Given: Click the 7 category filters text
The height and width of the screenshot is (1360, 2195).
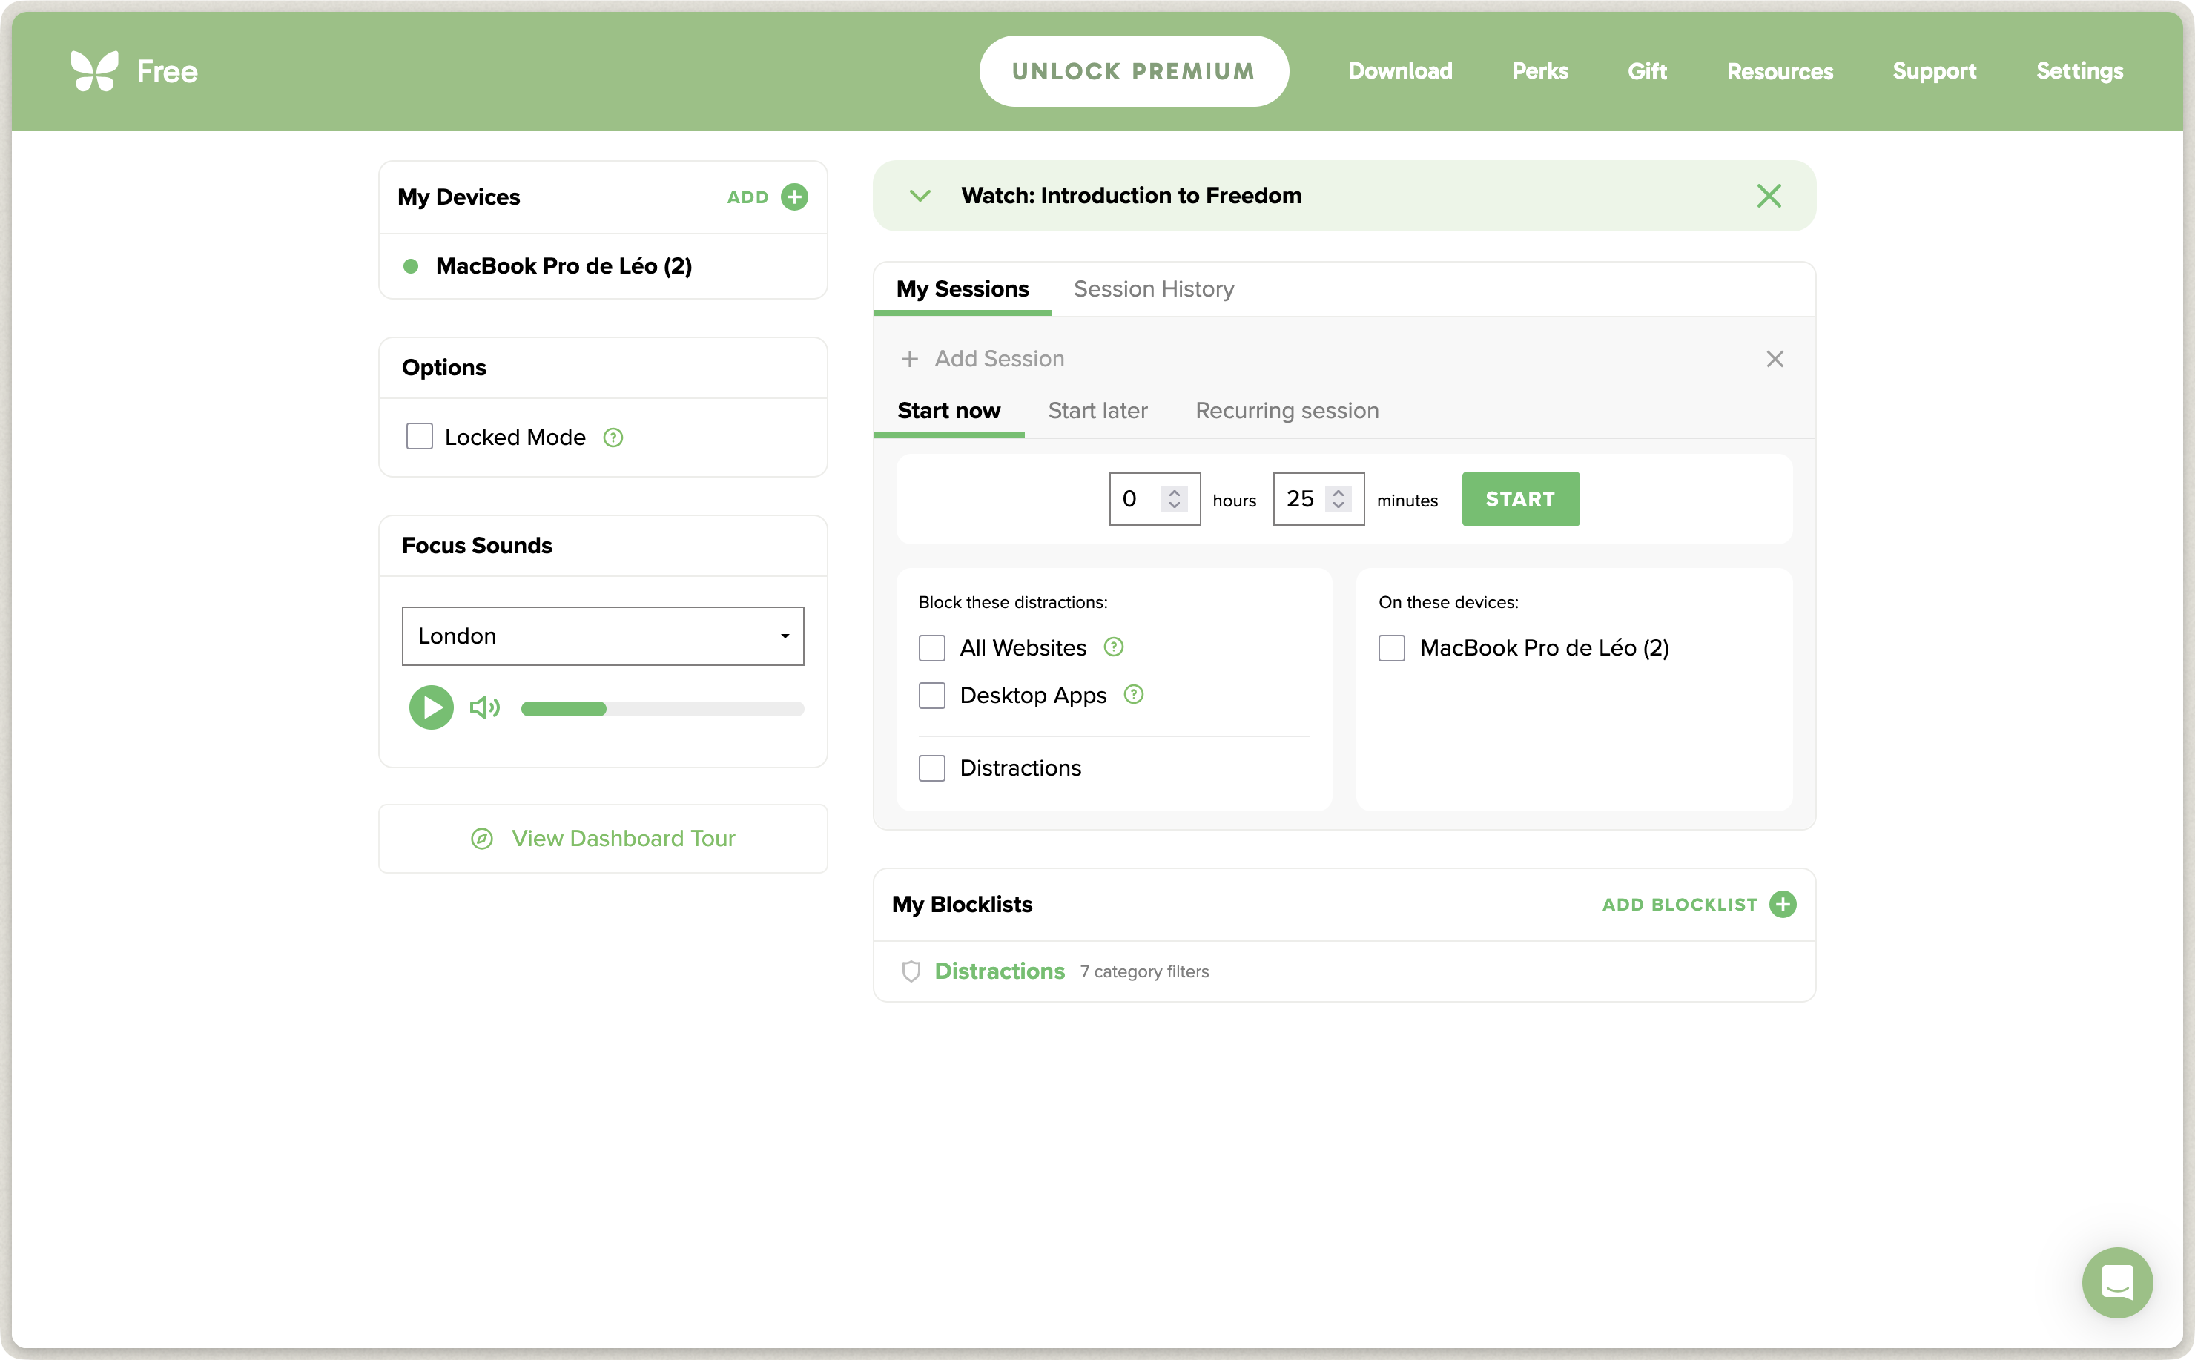Looking at the screenshot, I should (x=1145, y=972).
